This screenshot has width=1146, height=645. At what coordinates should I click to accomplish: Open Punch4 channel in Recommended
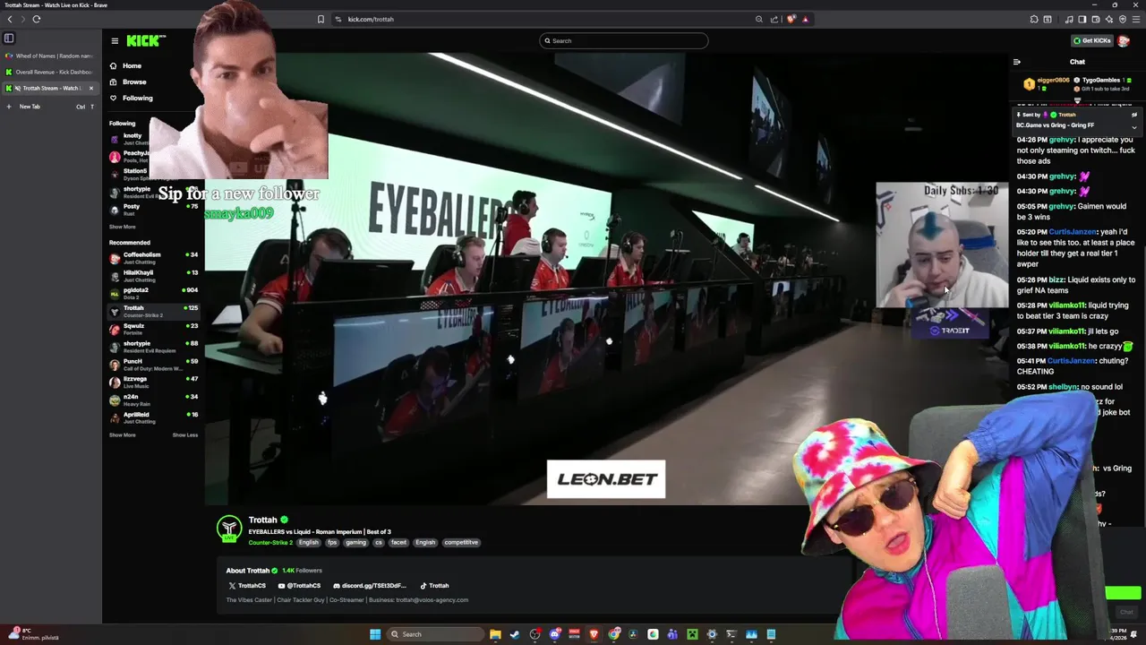[x=152, y=365]
